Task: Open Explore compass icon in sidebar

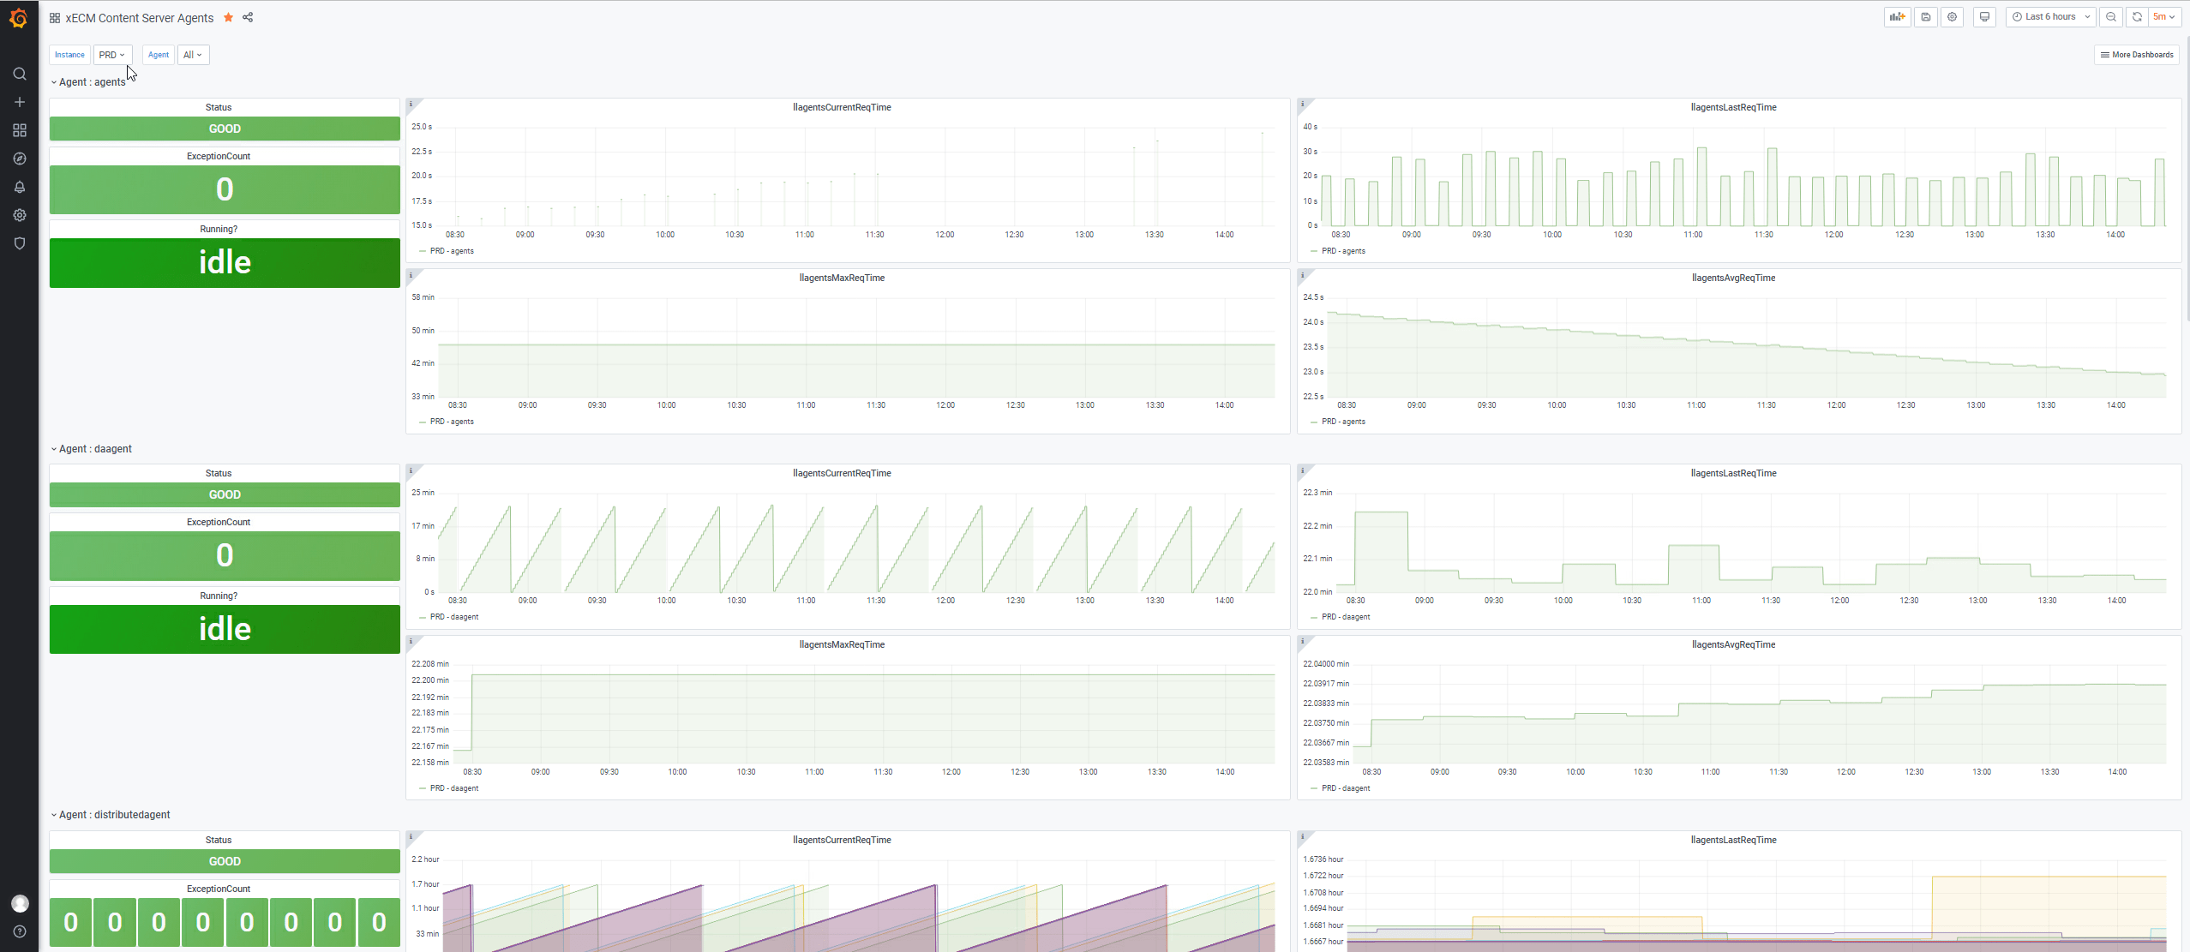Action: pos(20,159)
